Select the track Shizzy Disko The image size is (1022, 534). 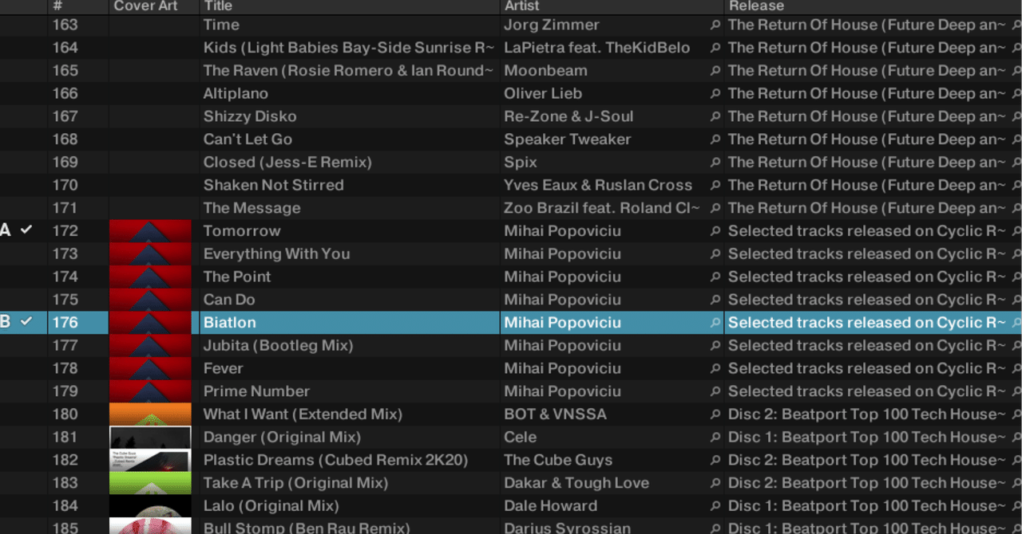point(250,116)
